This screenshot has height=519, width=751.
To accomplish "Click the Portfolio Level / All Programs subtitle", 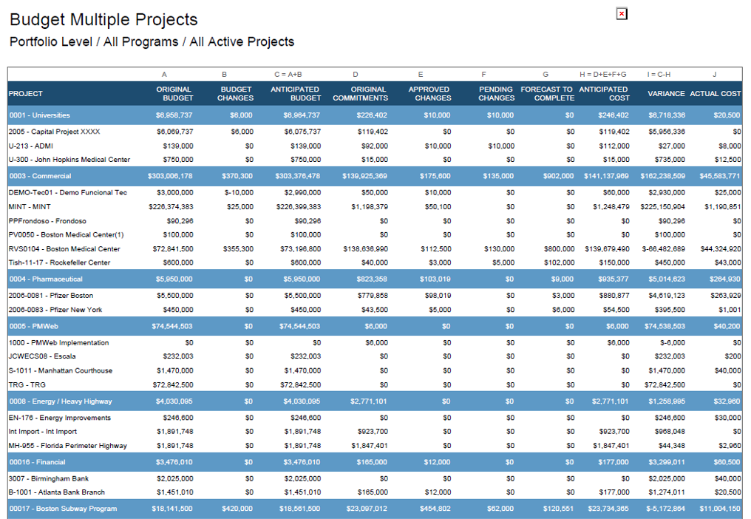I will point(152,41).
